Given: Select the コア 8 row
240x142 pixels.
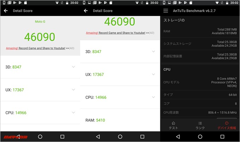Looking at the screenshot, I should (x=200, y=103).
